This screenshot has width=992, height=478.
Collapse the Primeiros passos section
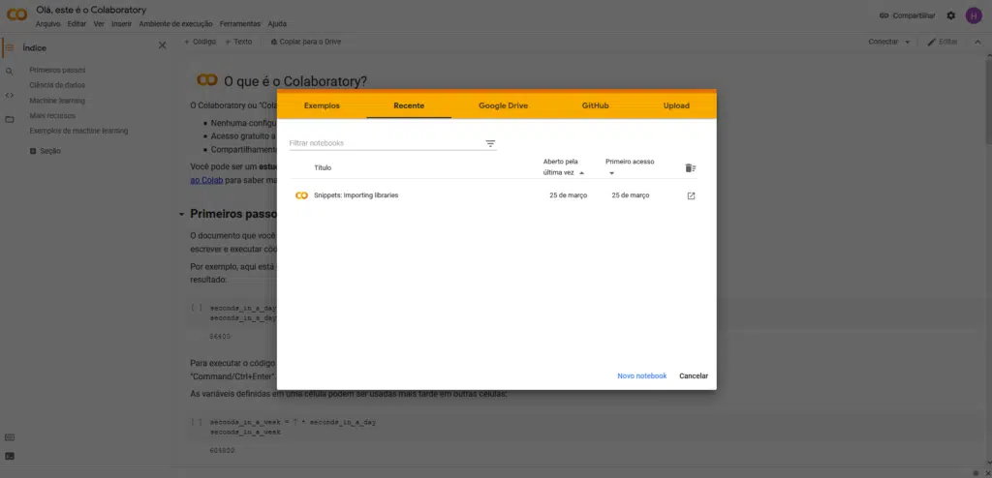pyautogui.click(x=181, y=214)
